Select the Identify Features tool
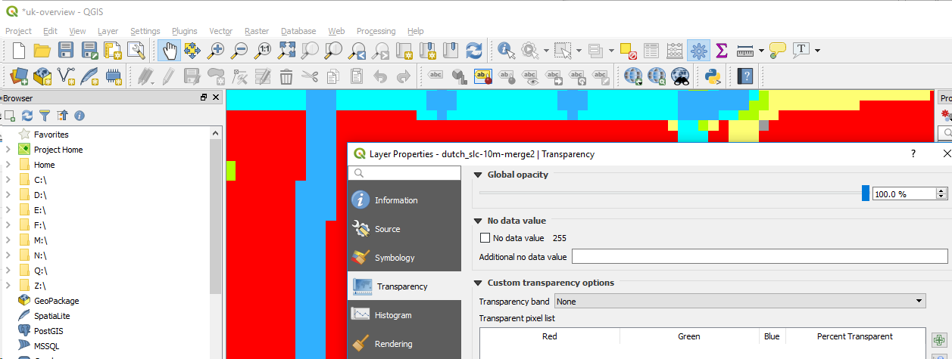The width and height of the screenshot is (952, 359). (x=506, y=51)
